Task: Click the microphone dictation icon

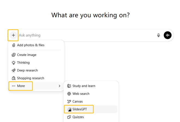Action: pyautogui.click(x=158, y=35)
